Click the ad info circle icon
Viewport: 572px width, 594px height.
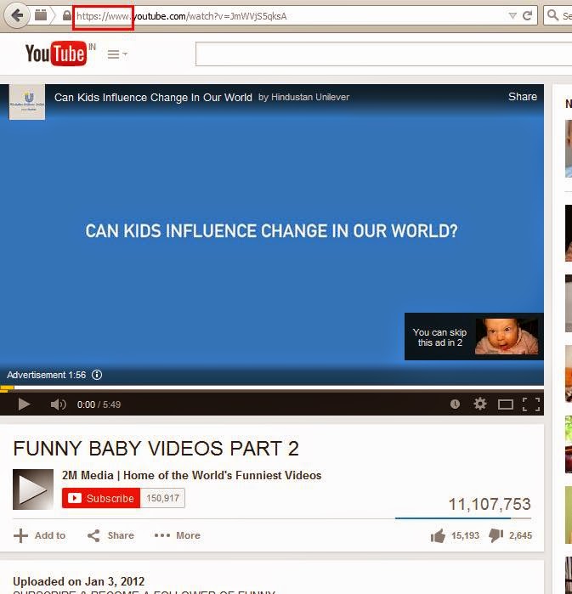(97, 375)
